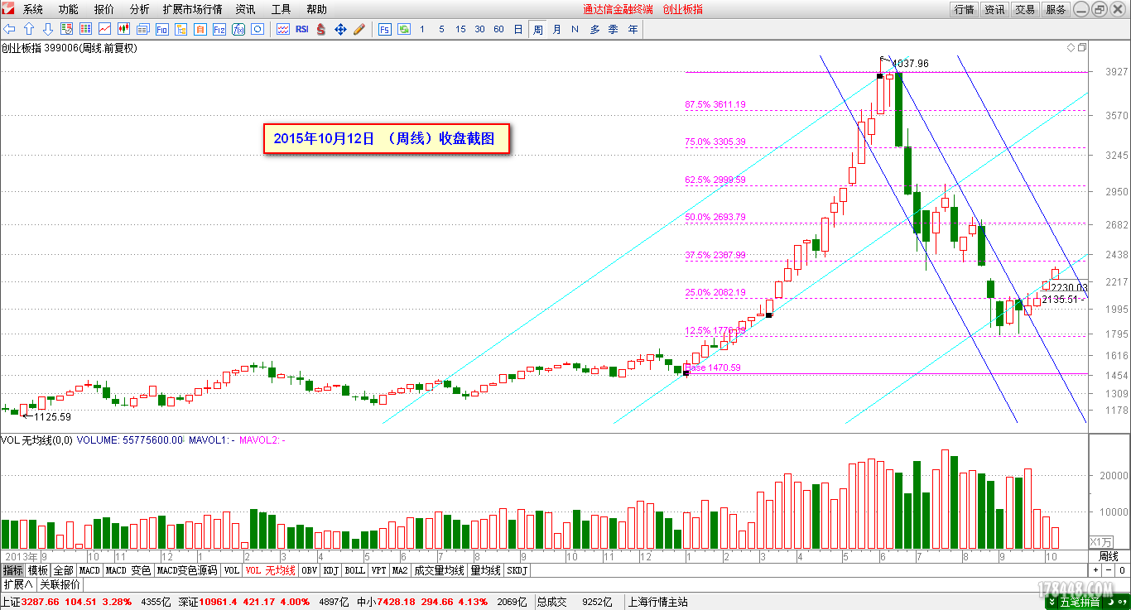This screenshot has height=610, width=1131.
Task: Click the green refresh icon
Action: (x=404, y=29)
